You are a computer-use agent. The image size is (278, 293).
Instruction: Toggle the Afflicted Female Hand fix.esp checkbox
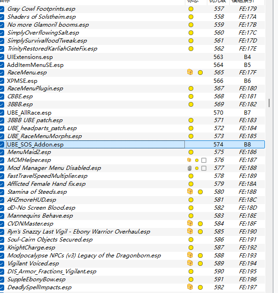click(x=2, y=184)
